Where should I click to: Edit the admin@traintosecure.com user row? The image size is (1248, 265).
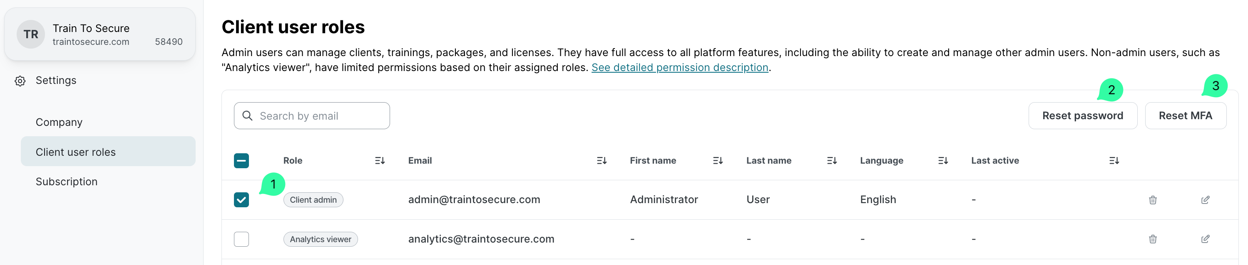(1205, 200)
